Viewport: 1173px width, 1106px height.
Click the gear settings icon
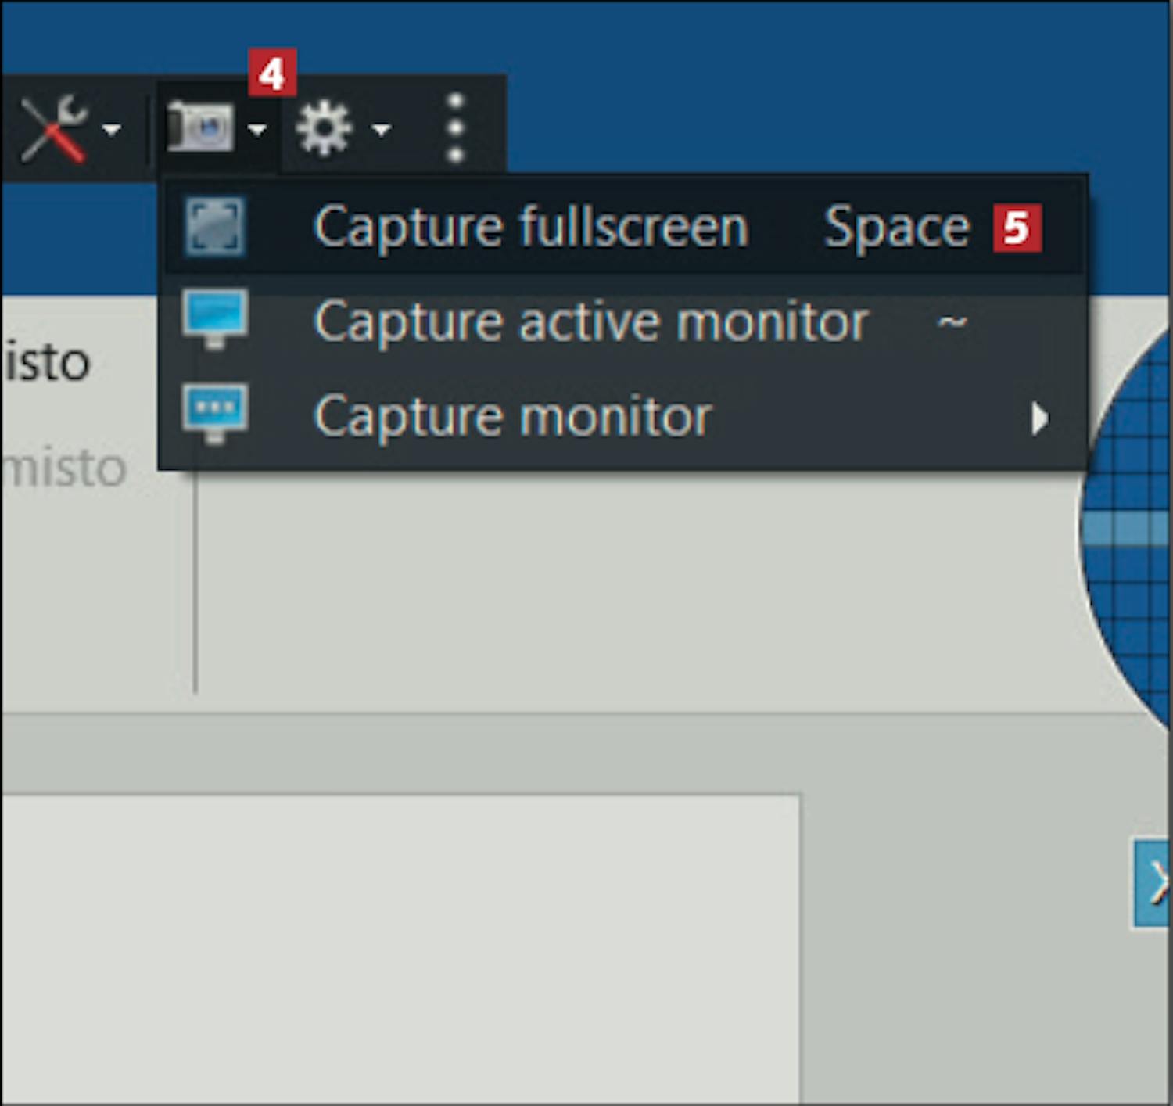point(323,127)
